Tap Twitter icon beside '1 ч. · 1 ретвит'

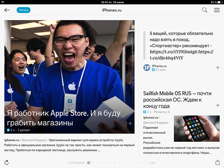pyautogui.click(x=9, y=130)
